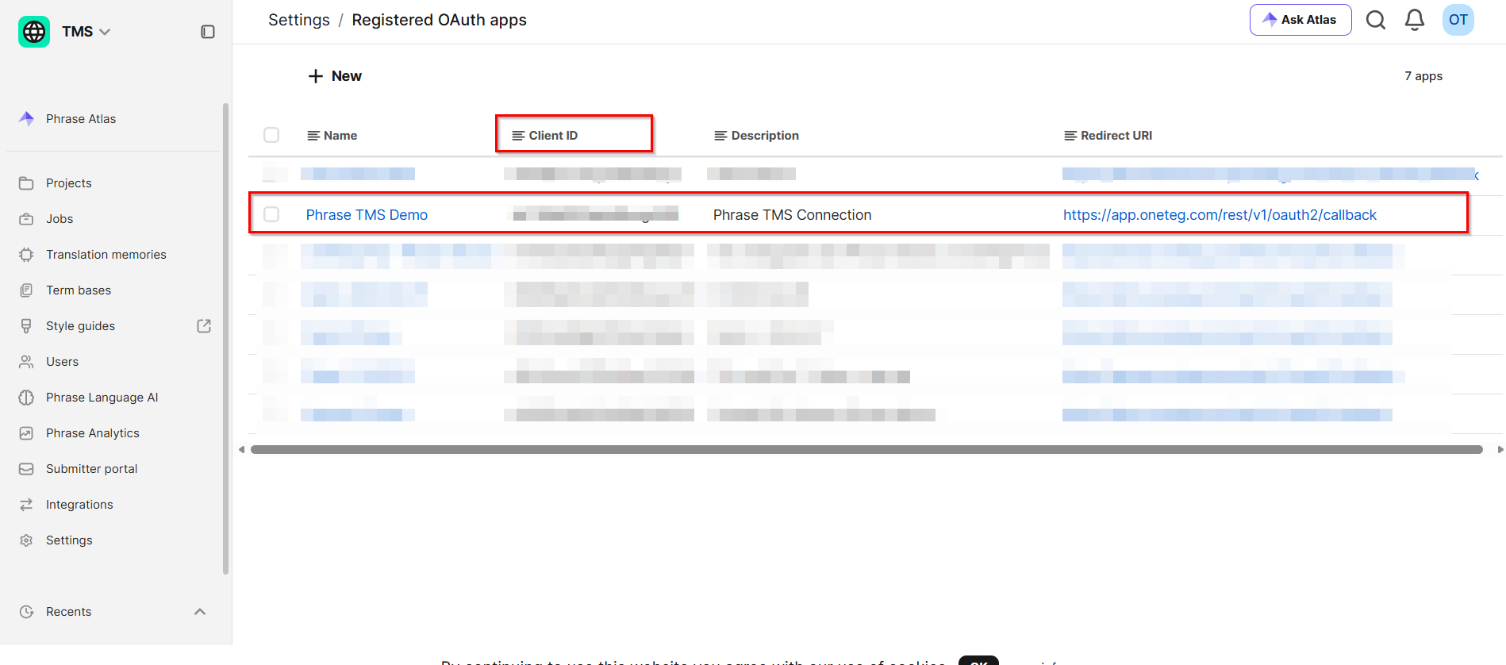Click the Settings breadcrumb link
The image size is (1506, 665).
299,20
